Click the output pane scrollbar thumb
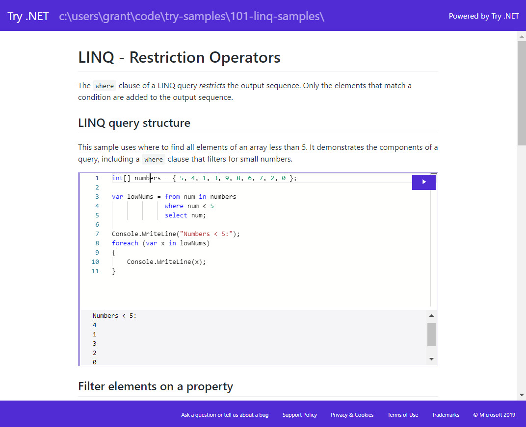The height and width of the screenshot is (427, 526). [x=431, y=334]
